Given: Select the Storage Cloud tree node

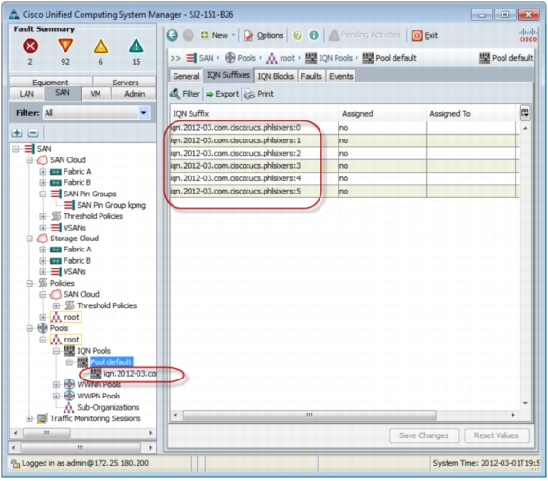Looking at the screenshot, I should (74, 238).
